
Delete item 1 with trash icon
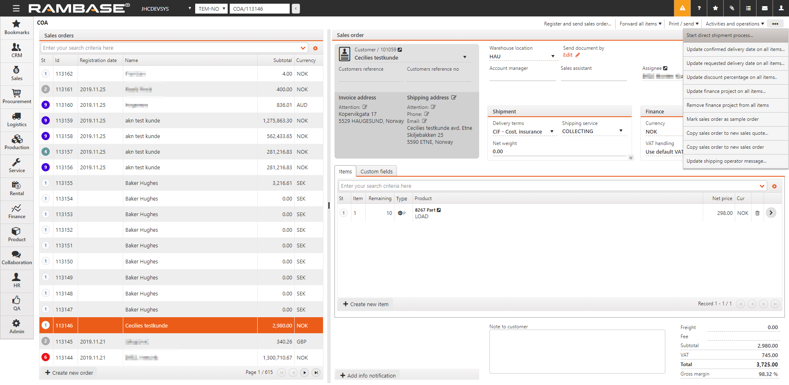pos(757,213)
